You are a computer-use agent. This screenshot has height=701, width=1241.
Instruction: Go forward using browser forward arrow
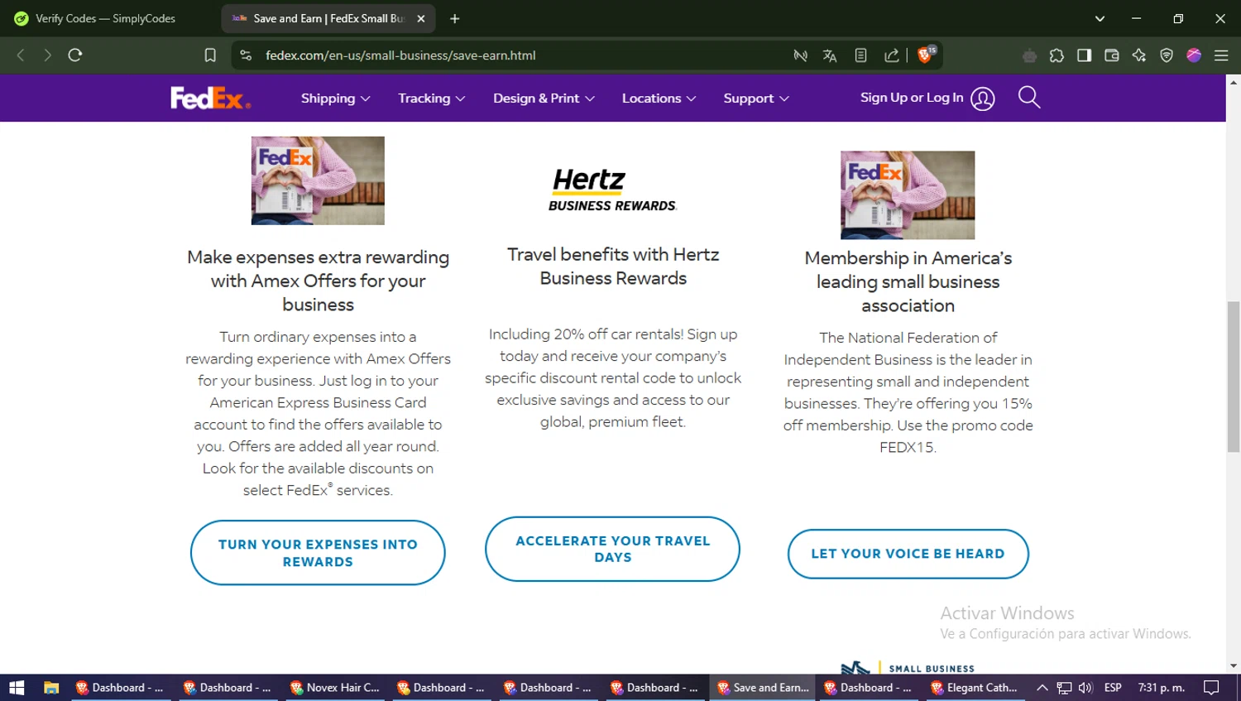[x=47, y=55]
